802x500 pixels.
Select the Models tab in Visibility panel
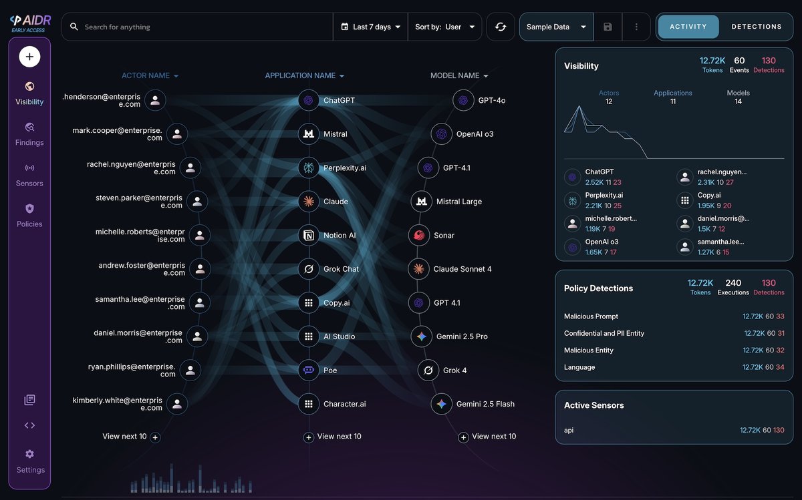click(x=738, y=97)
